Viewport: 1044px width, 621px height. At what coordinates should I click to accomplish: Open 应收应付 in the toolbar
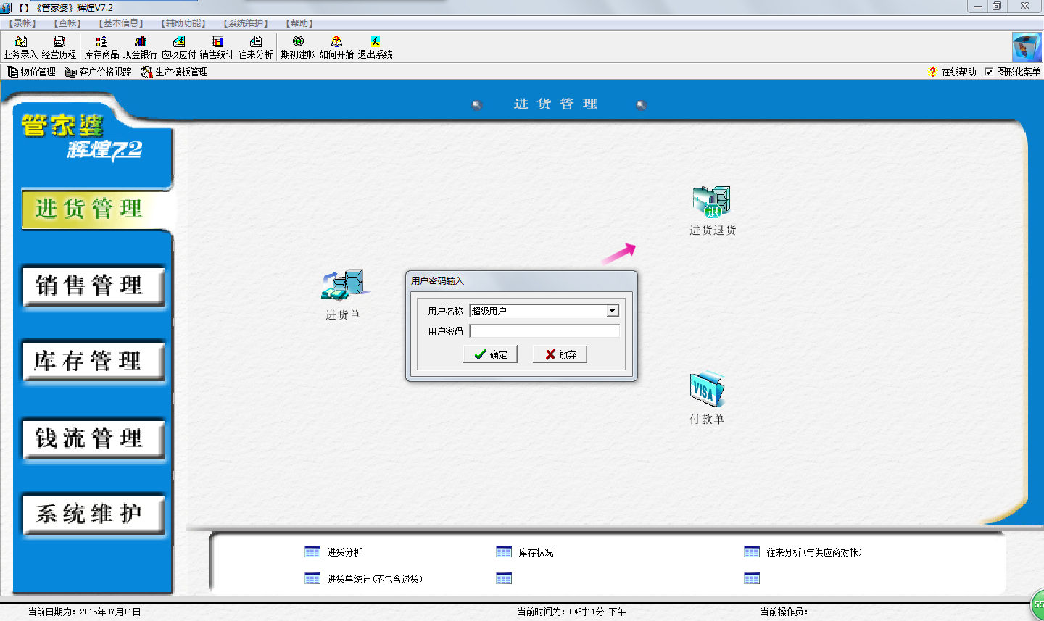coord(178,47)
